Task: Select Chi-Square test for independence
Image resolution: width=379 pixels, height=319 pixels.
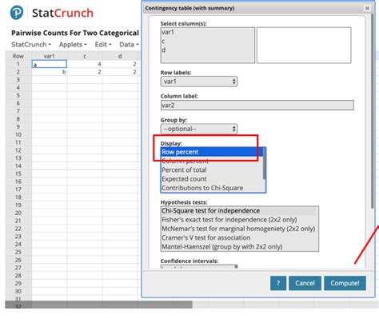Action: point(238,211)
